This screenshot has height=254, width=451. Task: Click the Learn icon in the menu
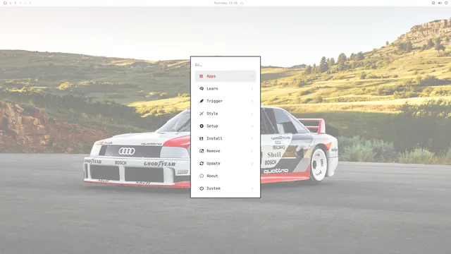pyautogui.click(x=202, y=89)
